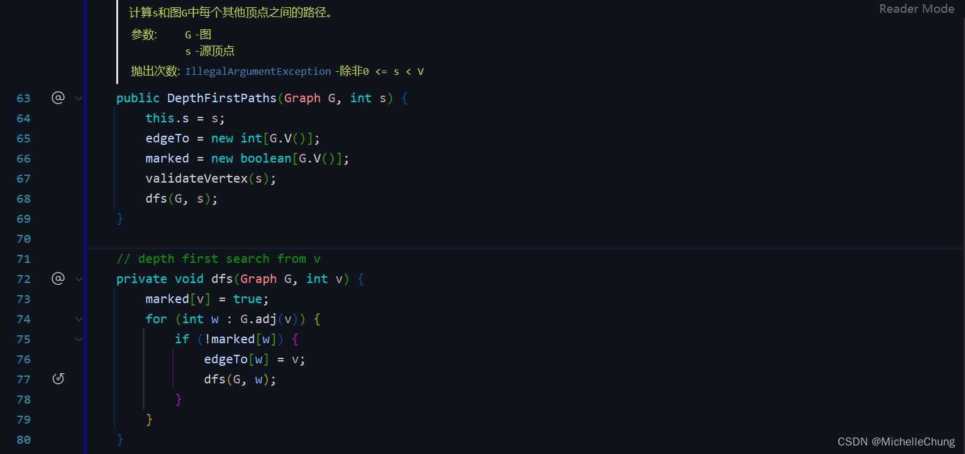Click line number 64 in the gutter
Viewport: 965px width, 454px height.
[24, 118]
